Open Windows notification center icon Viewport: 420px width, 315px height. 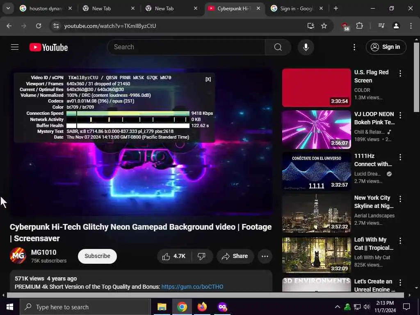(406, 307)
